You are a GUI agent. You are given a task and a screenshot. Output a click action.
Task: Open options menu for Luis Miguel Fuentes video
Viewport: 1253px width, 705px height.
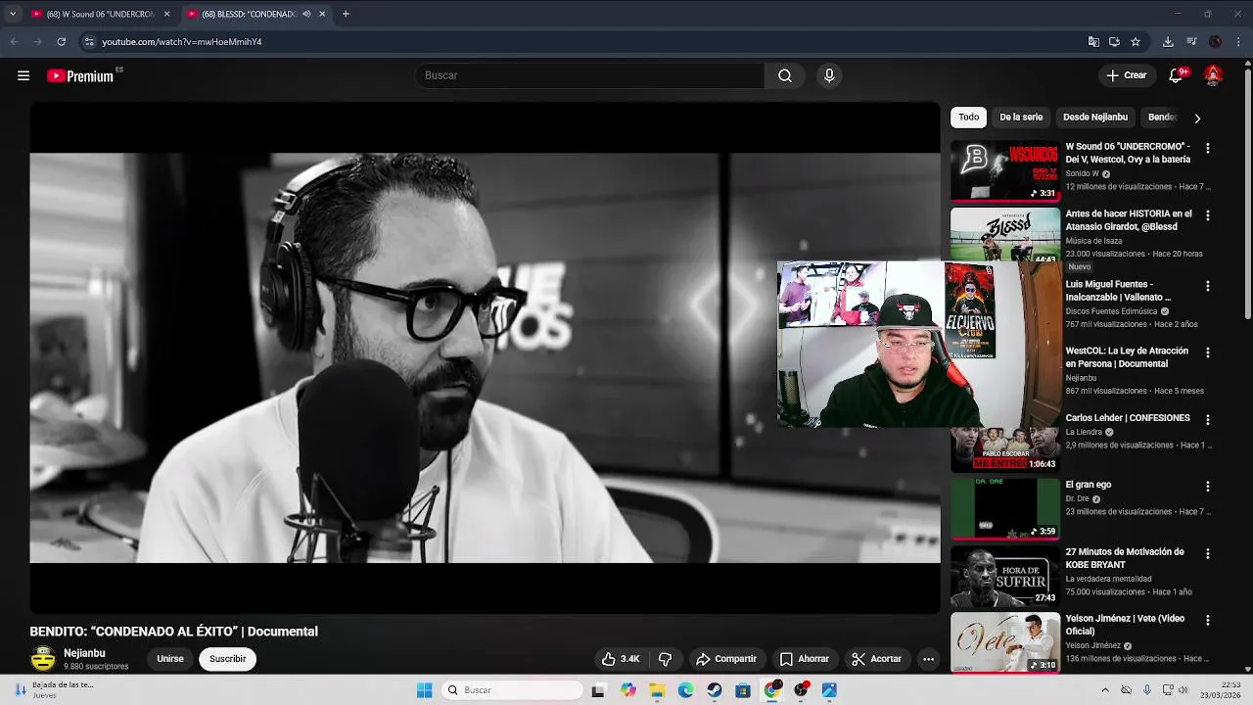point(1208,287)
